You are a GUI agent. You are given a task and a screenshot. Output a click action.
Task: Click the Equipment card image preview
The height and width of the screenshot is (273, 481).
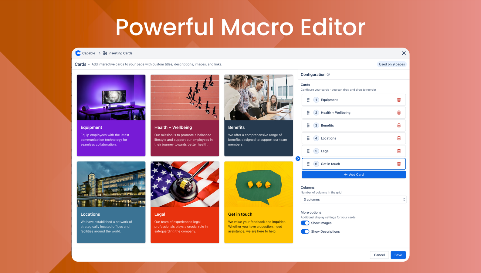111,97
